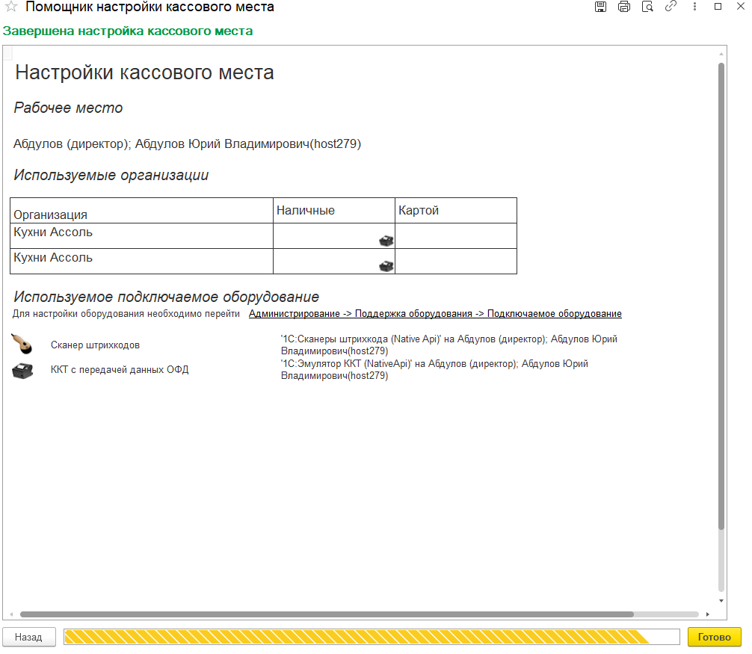This screenshot has height=654, width=752.
Task: Open the three-dots more actions menu
Action: 695,7
